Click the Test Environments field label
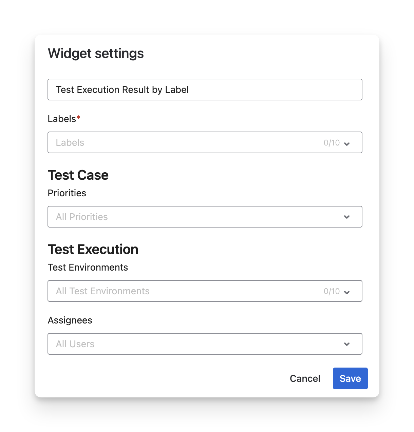The height and width of the screenshot is (432, 414). [x=88, y=267]
